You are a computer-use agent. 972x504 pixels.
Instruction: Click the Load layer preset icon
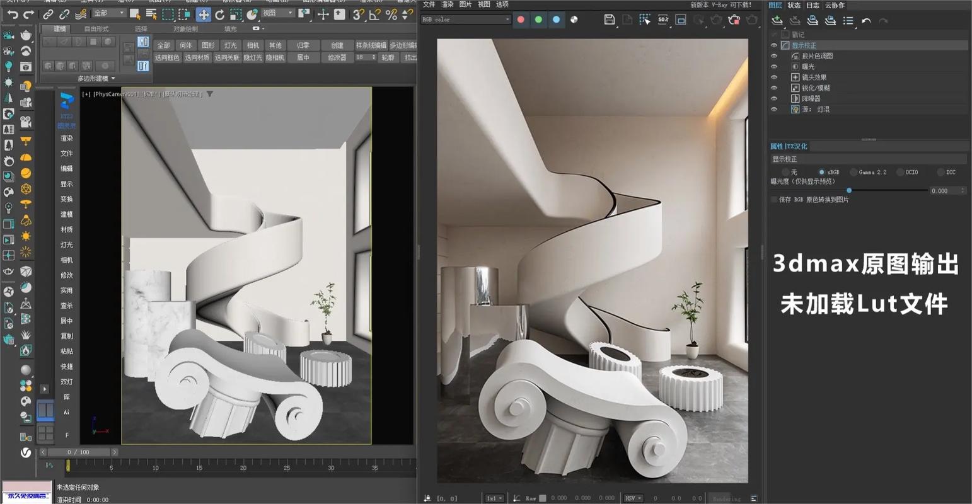tap(830, 21)
